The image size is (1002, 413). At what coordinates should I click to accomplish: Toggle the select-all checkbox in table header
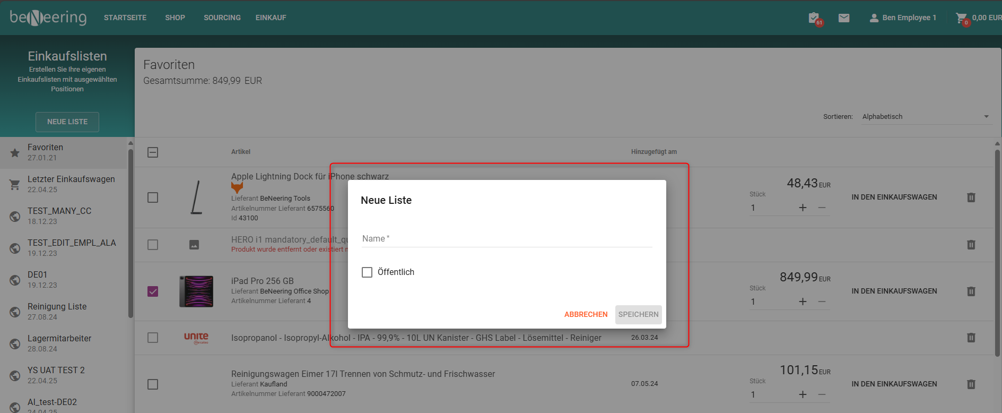click(x=153, y=152)
